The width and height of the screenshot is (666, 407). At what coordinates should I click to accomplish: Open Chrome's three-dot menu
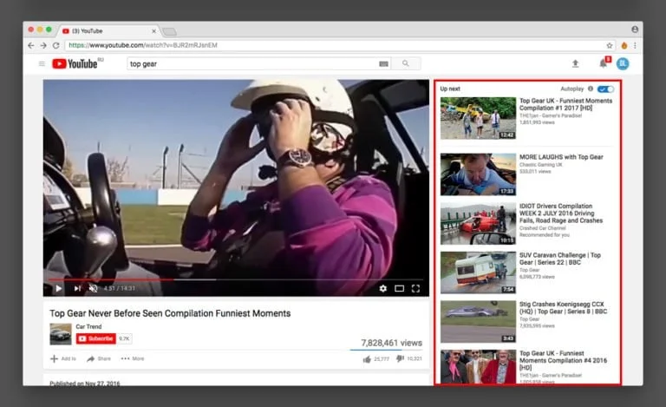click(x=635, y=45)
